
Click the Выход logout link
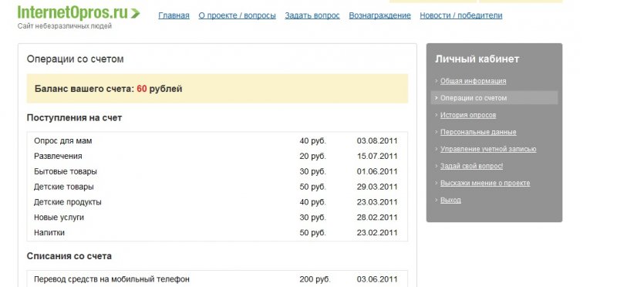click(450, 200)
